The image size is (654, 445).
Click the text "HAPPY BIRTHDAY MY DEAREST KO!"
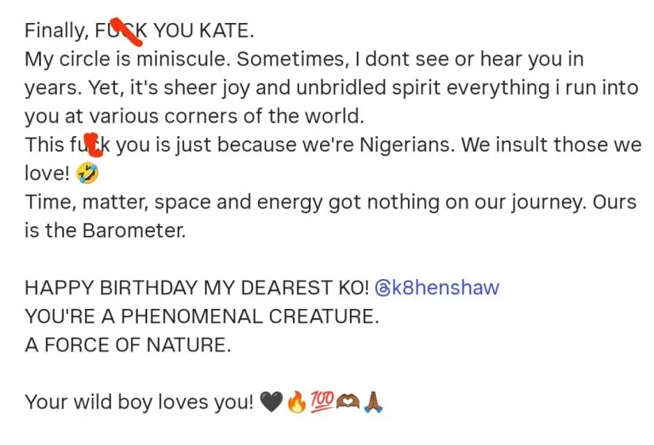pyautogui.click(x=197, y=288)
